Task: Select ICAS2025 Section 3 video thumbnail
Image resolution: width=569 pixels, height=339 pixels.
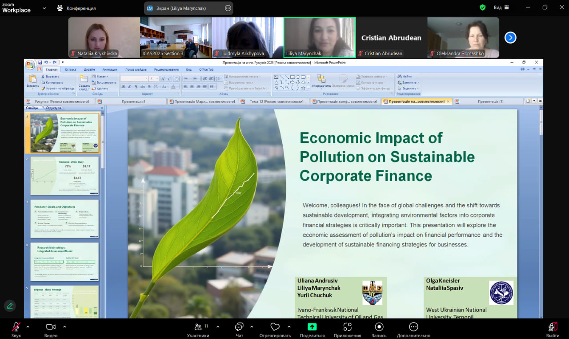Action: pos(176,38)
